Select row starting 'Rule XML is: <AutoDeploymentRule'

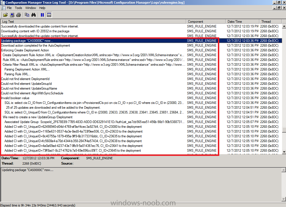[141, 60]
